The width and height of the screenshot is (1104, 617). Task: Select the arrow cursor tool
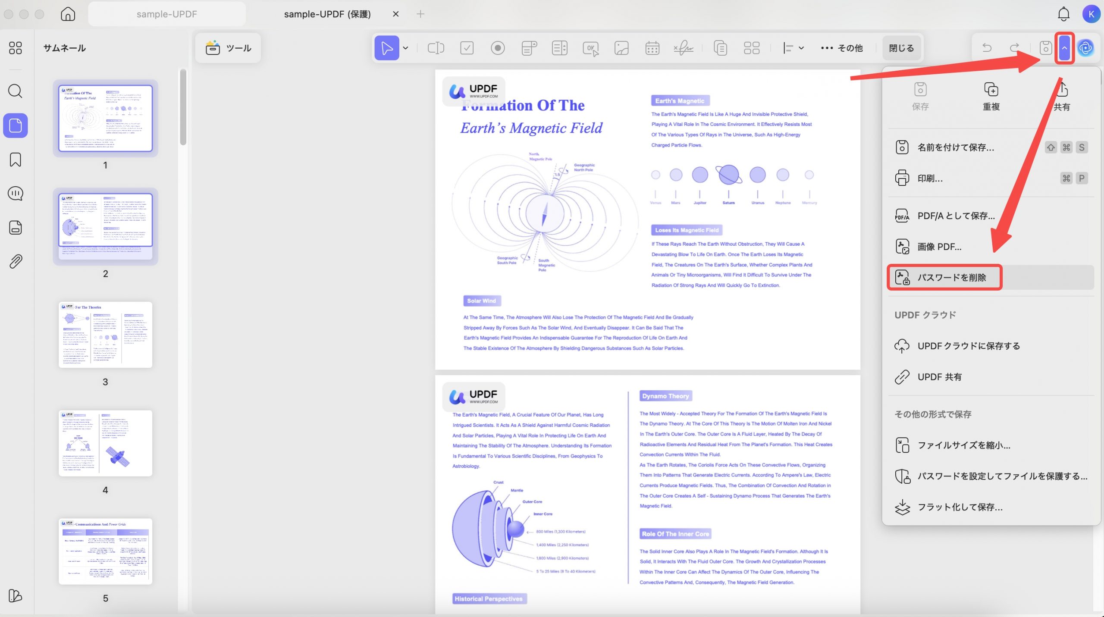coord(386,48)
